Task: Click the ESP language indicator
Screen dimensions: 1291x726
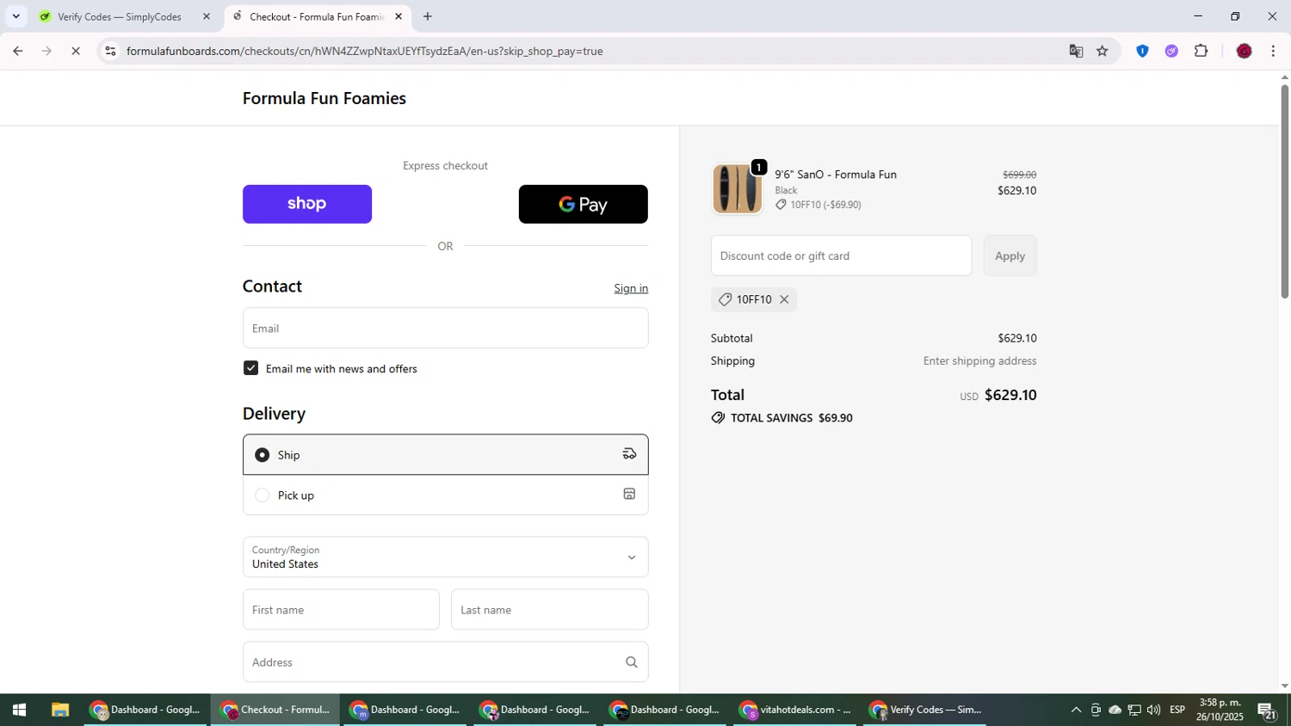Action: [1177, 710]
